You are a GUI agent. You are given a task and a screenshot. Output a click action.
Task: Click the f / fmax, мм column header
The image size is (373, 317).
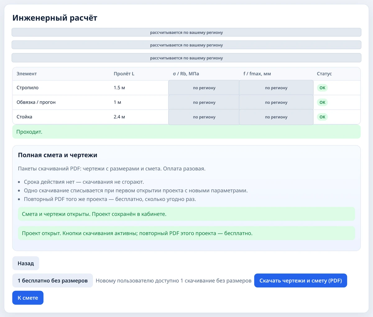click(257, 74)
